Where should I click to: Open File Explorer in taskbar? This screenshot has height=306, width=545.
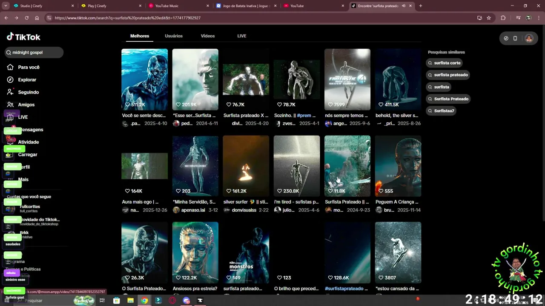(130, 300)
